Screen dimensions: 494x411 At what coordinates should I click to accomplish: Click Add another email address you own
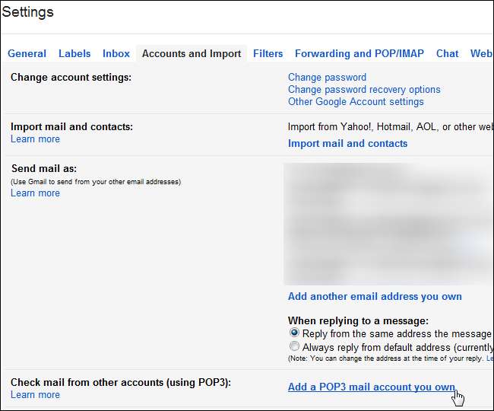coord(375,297)
